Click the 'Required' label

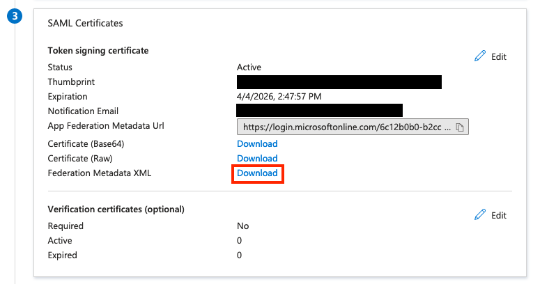[x=65, y=226]
